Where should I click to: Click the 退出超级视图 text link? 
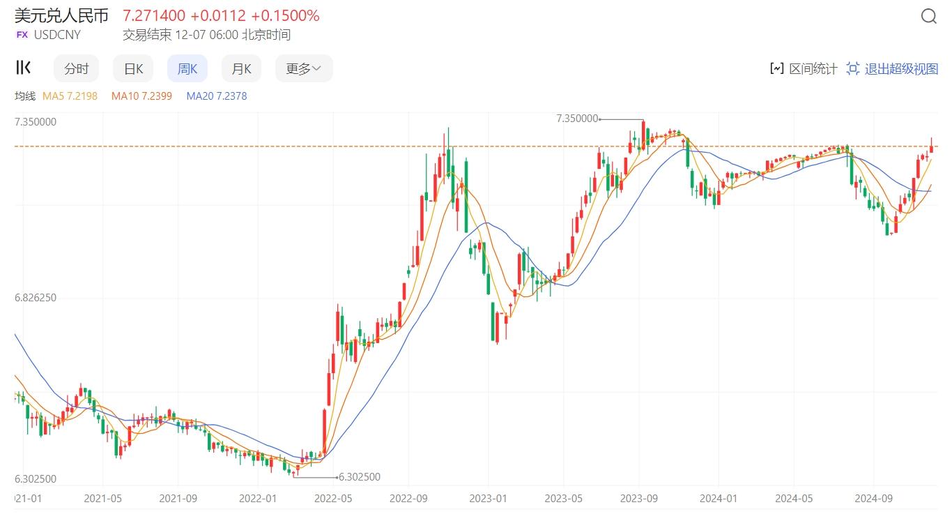click(901, 68)
